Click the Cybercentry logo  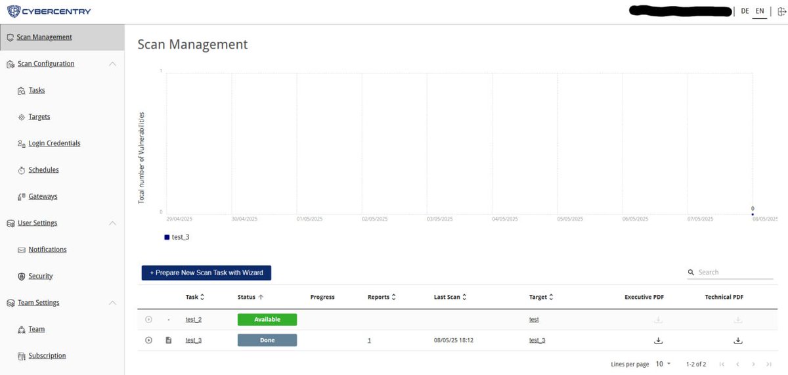click(49, 11)
